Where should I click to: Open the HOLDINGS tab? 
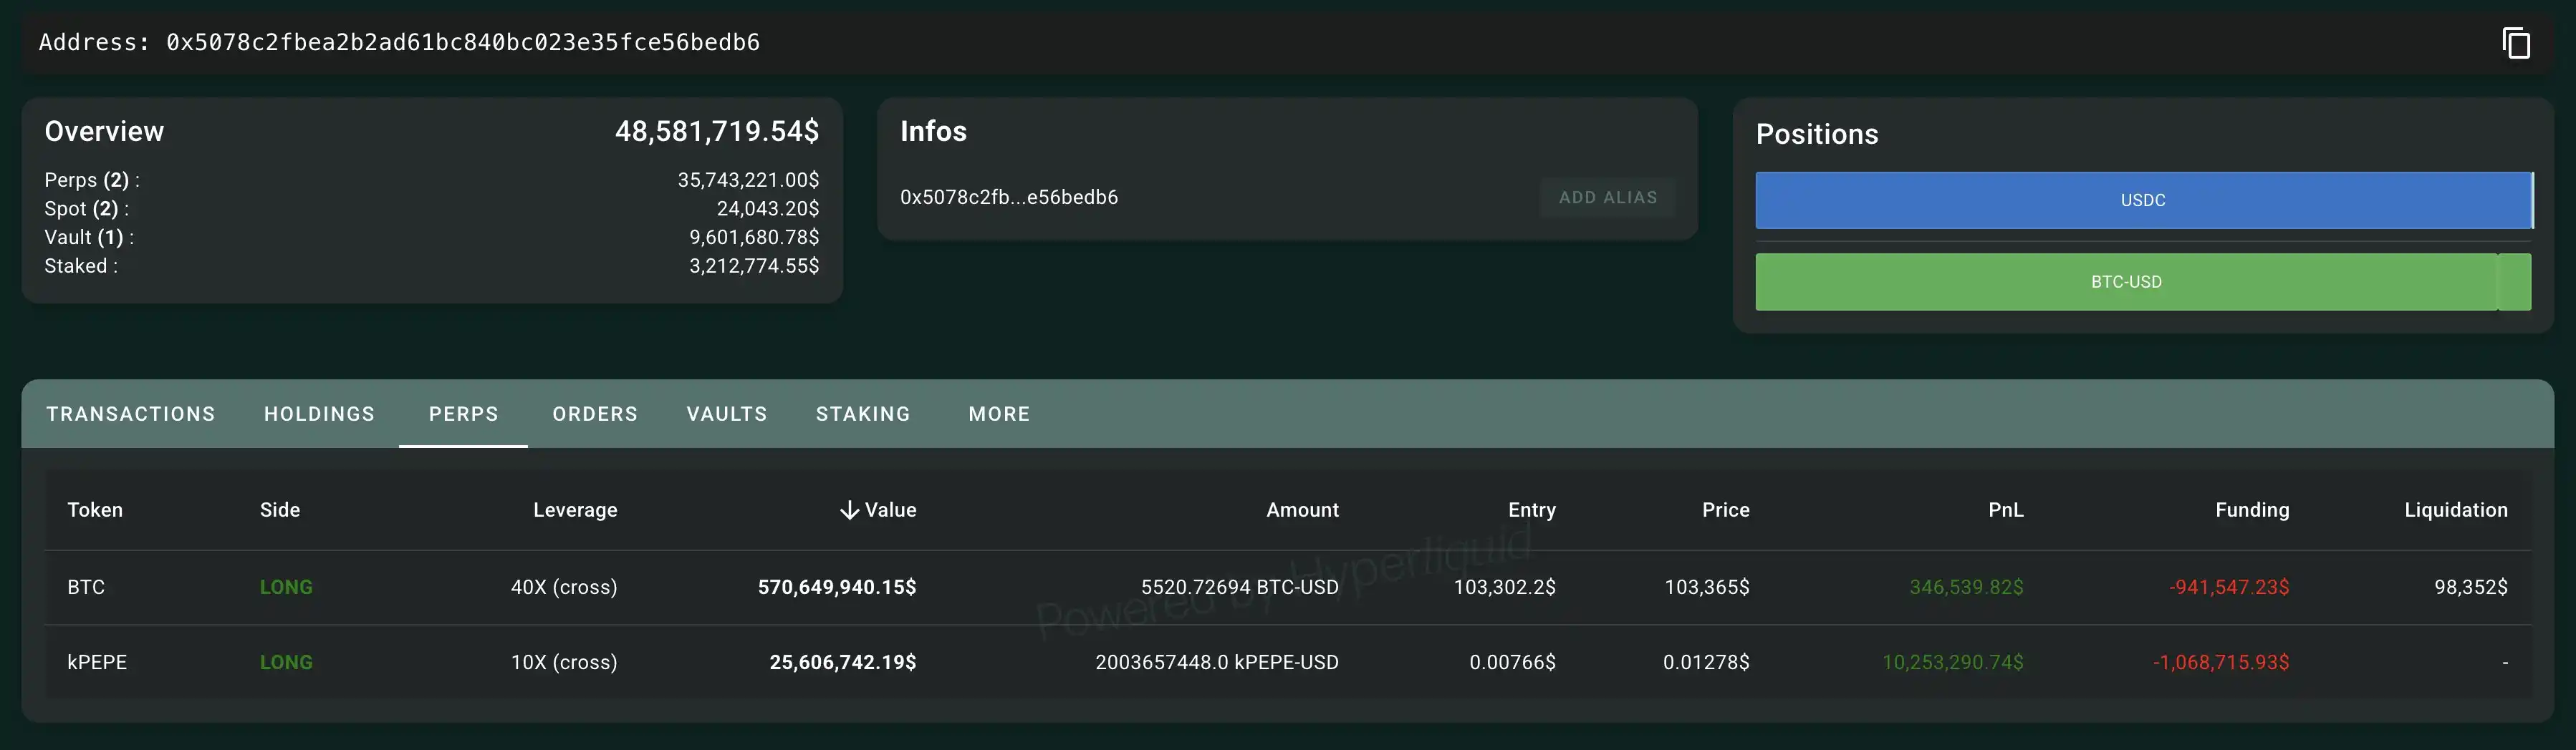click(319, 414)
